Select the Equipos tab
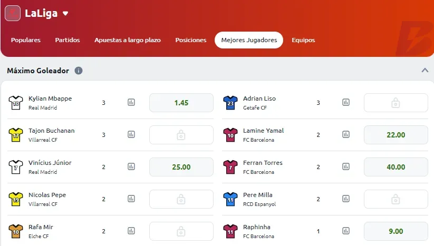This screenshot has height=246, width=434. click(x=303, y=40)
